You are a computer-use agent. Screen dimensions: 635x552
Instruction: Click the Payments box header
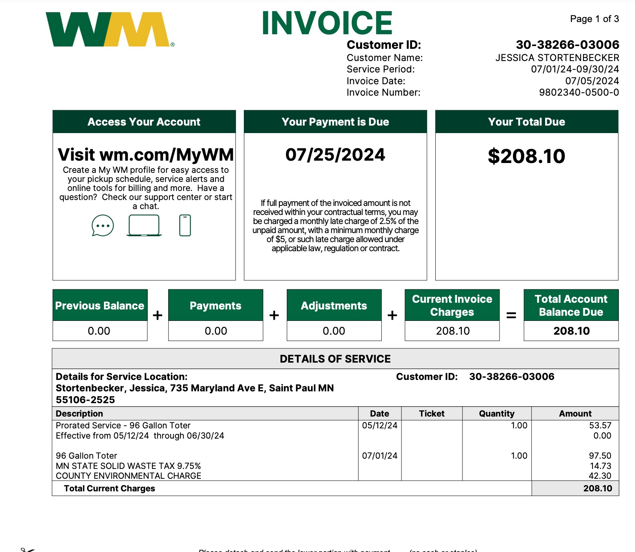point(215,306)
